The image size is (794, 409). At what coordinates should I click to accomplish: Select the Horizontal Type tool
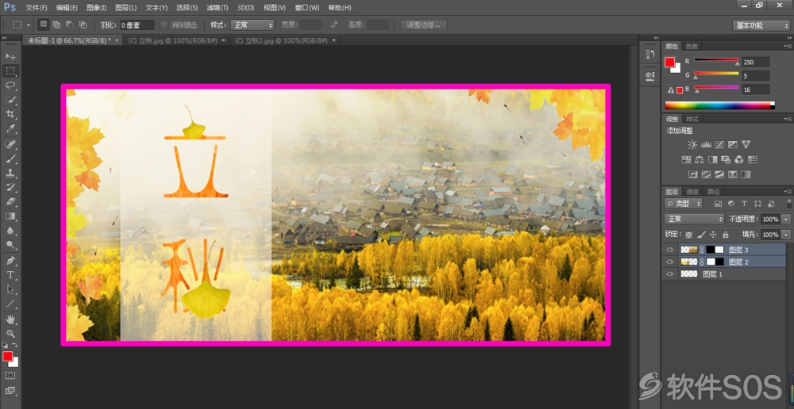10,275
